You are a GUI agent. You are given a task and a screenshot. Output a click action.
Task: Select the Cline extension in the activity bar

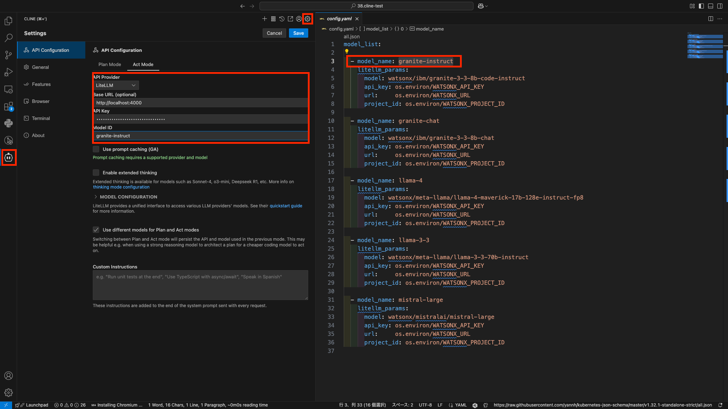click(x=9, y=157)
